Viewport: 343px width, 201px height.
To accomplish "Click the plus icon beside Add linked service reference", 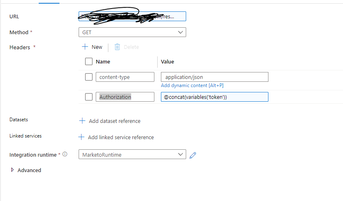I will [81, 137].
